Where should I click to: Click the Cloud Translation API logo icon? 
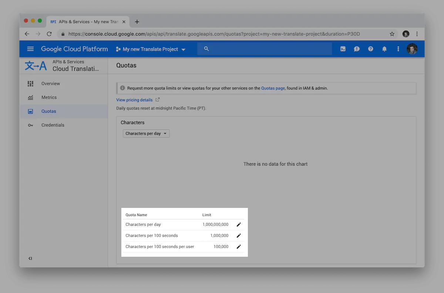pos(36,66)
